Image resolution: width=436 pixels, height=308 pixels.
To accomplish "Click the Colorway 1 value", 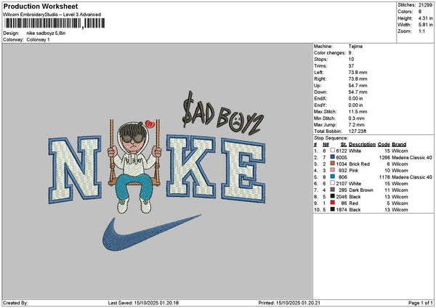I will [x=38, y=40].
